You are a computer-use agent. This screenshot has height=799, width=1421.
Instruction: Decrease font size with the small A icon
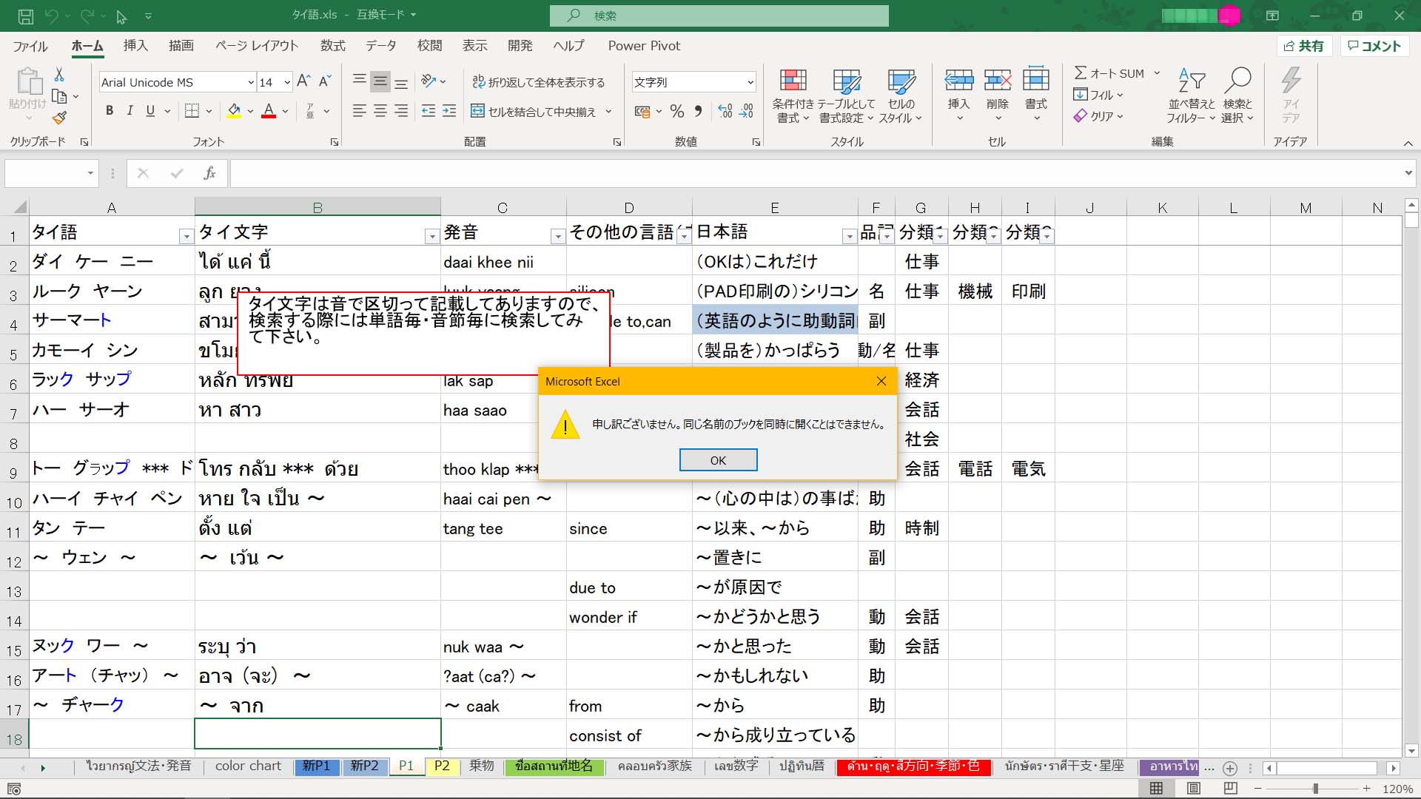point(324,81)
